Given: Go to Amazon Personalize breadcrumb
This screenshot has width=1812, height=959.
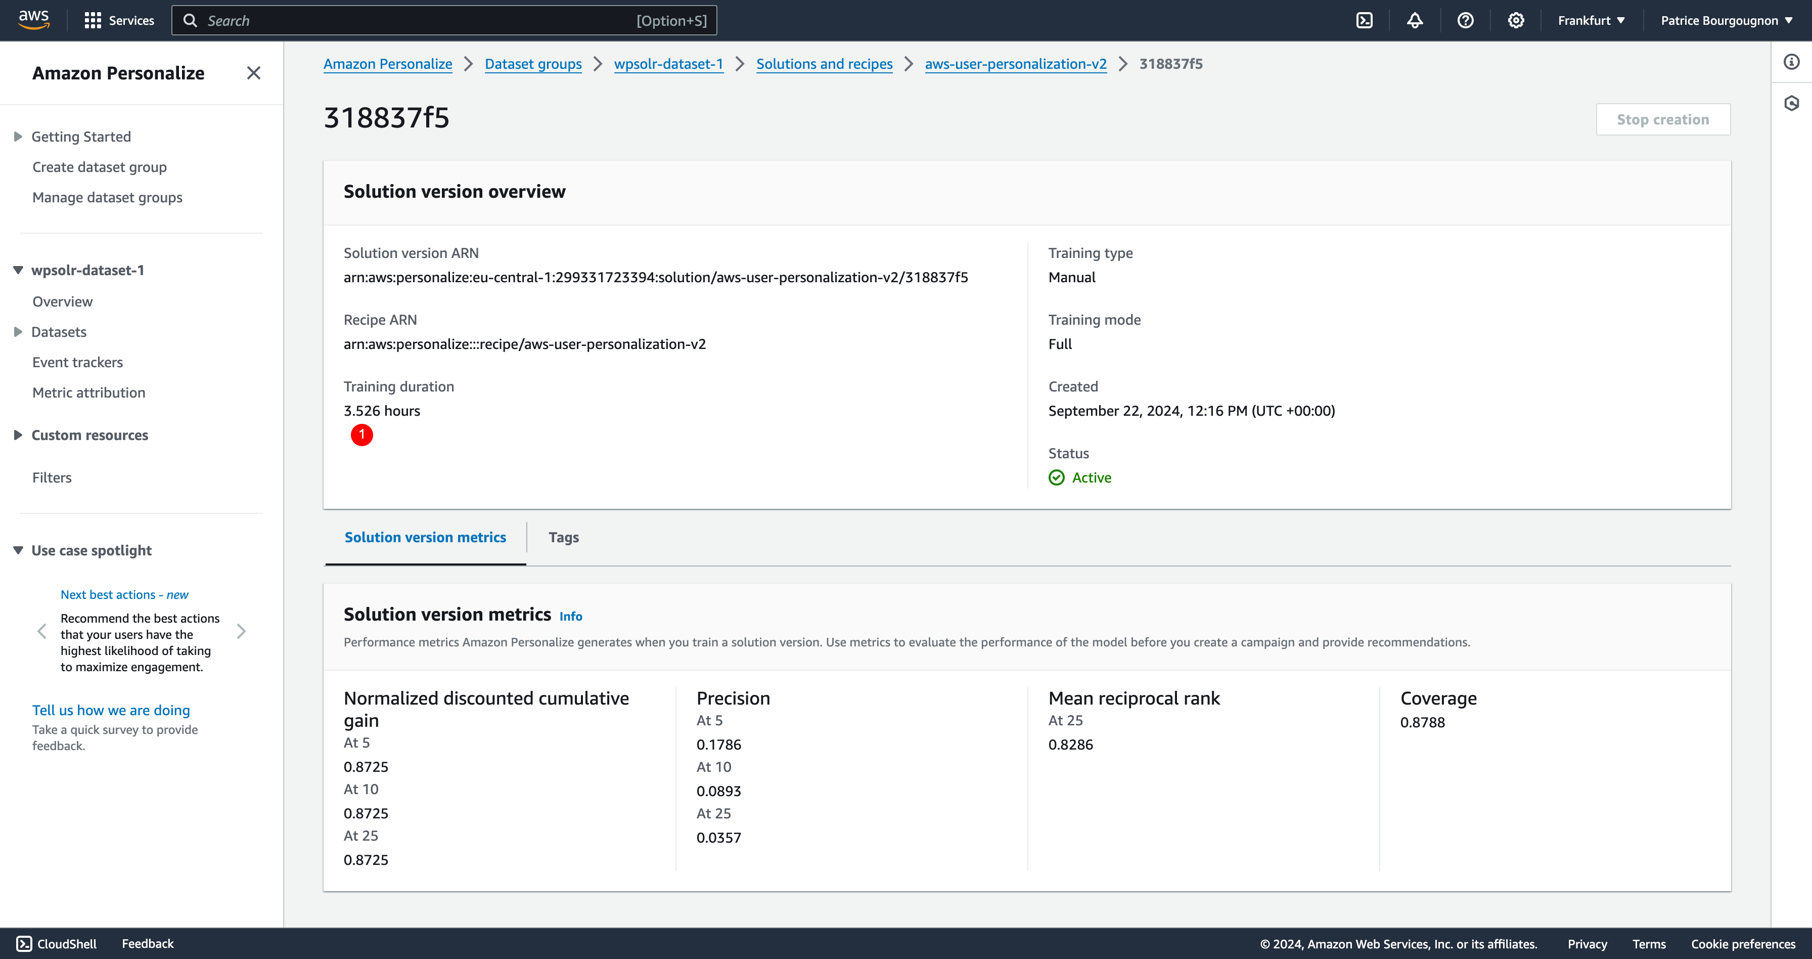Looking at the screenshot, I should 388,64.
